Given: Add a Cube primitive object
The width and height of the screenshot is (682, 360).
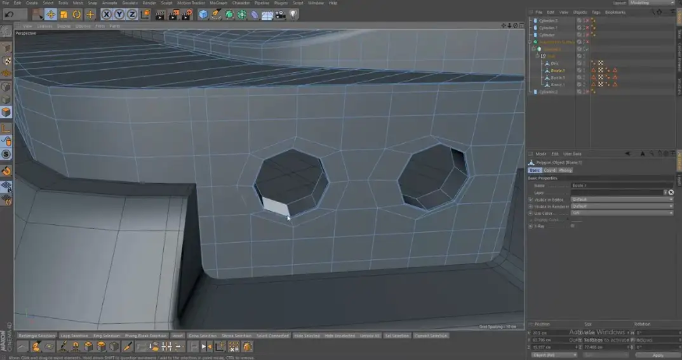Looking at the screenshot, I should [203, 15].
